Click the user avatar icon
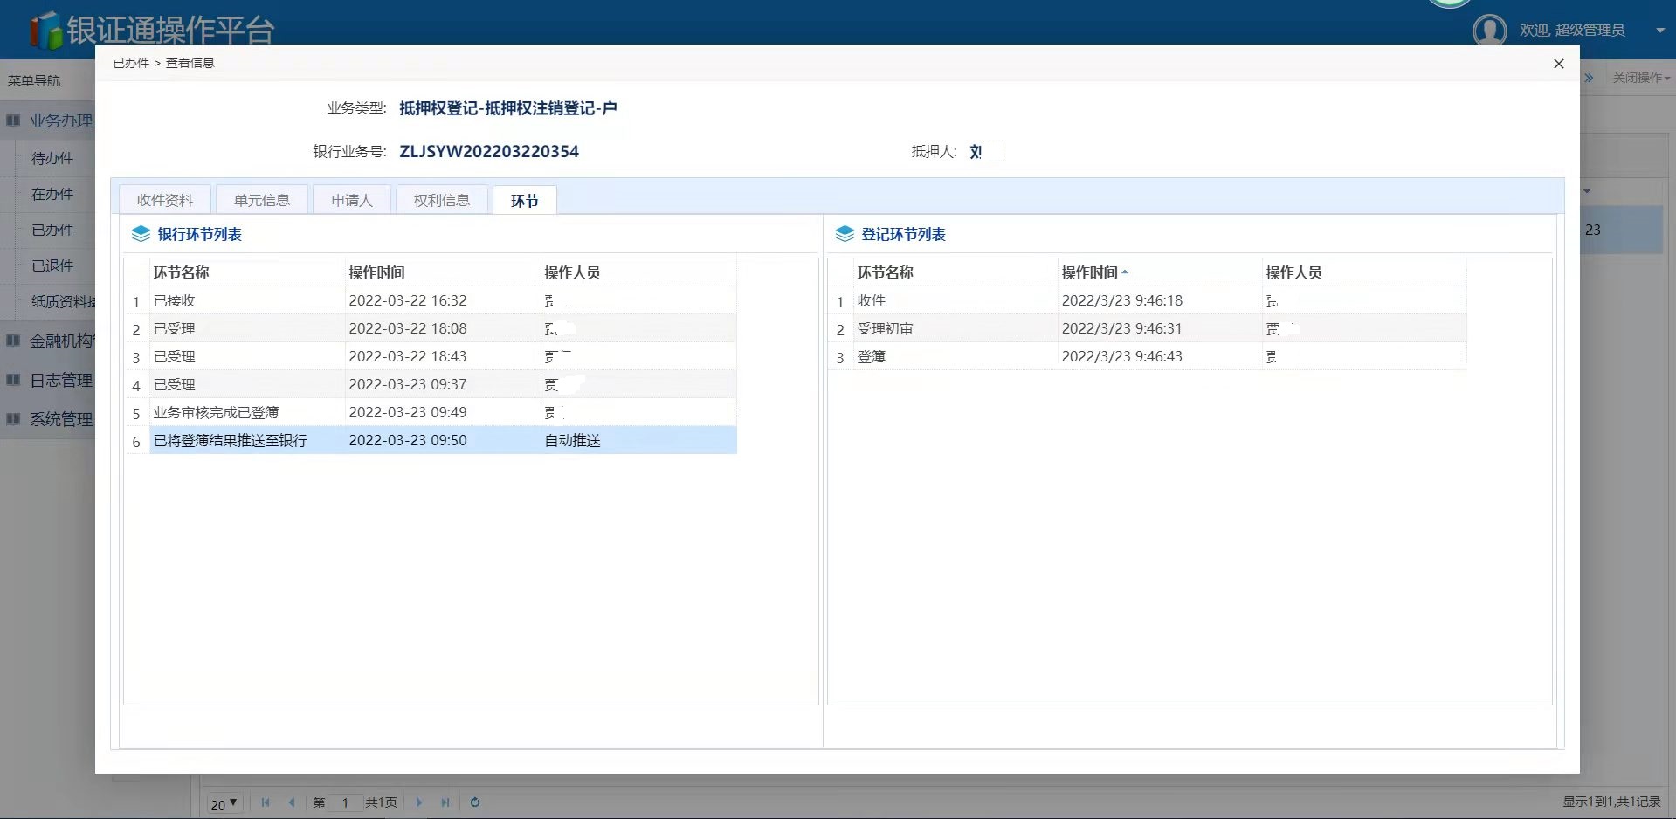Screen dimensions: 1676x819 tap(1489, 31)
